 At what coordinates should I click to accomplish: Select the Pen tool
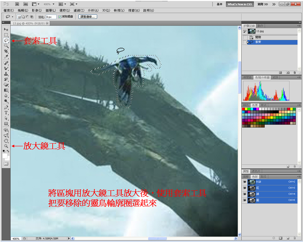(6, 107)
